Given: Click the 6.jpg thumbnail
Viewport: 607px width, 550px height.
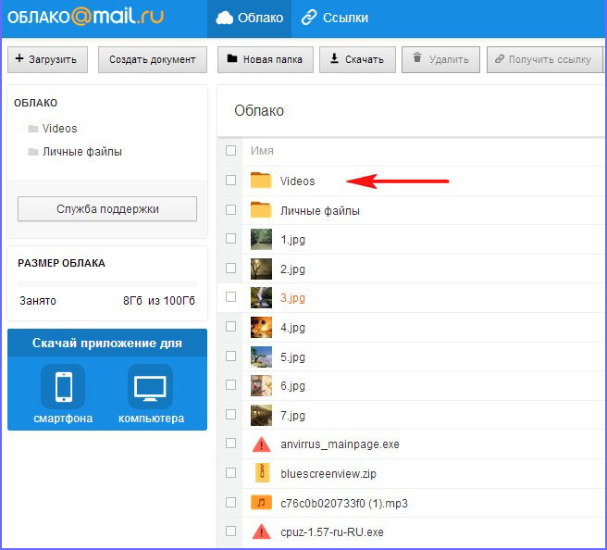Looking at the screenshot, I should pyautogui.click(x=261, y=385).
